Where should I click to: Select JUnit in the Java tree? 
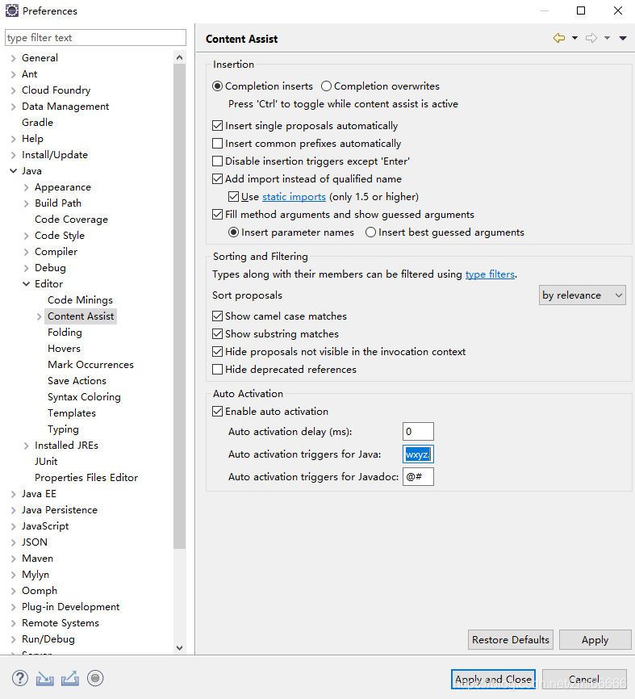[x=46, y=462]
